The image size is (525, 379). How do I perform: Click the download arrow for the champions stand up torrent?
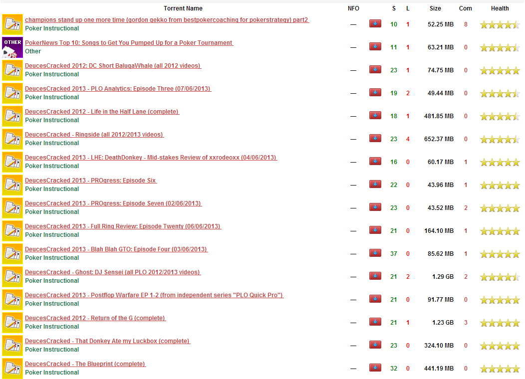pos(375,23)
